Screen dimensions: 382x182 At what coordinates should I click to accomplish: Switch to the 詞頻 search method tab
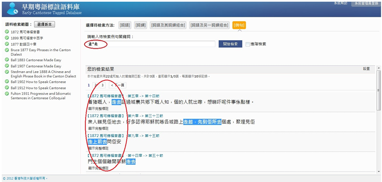(x=141, y=25)
